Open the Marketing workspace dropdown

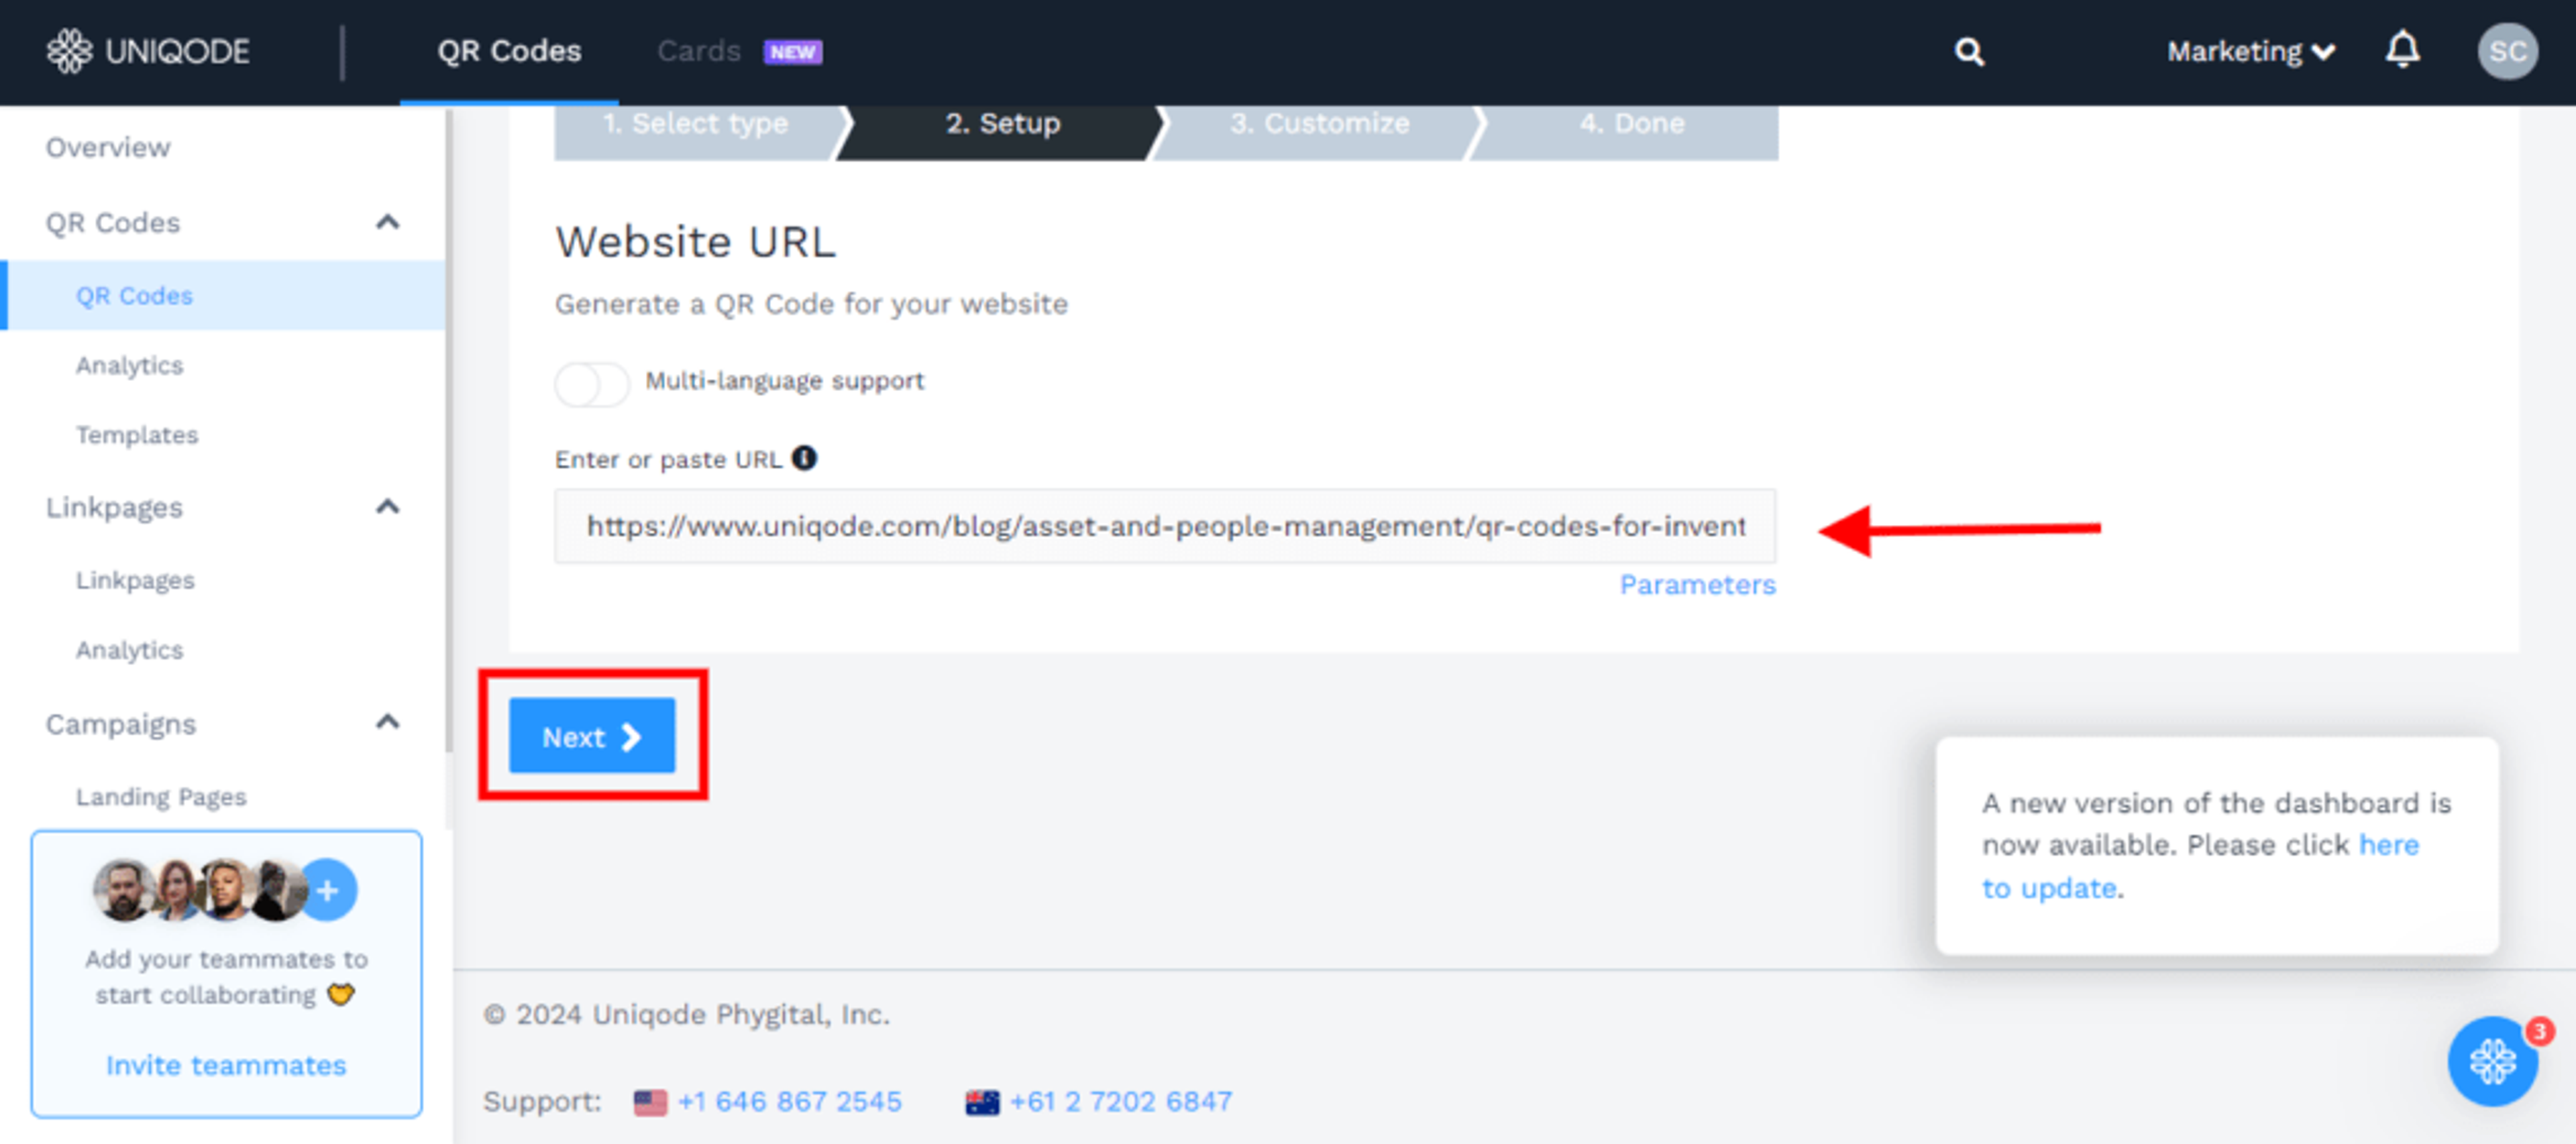(x=2250, y=51)
